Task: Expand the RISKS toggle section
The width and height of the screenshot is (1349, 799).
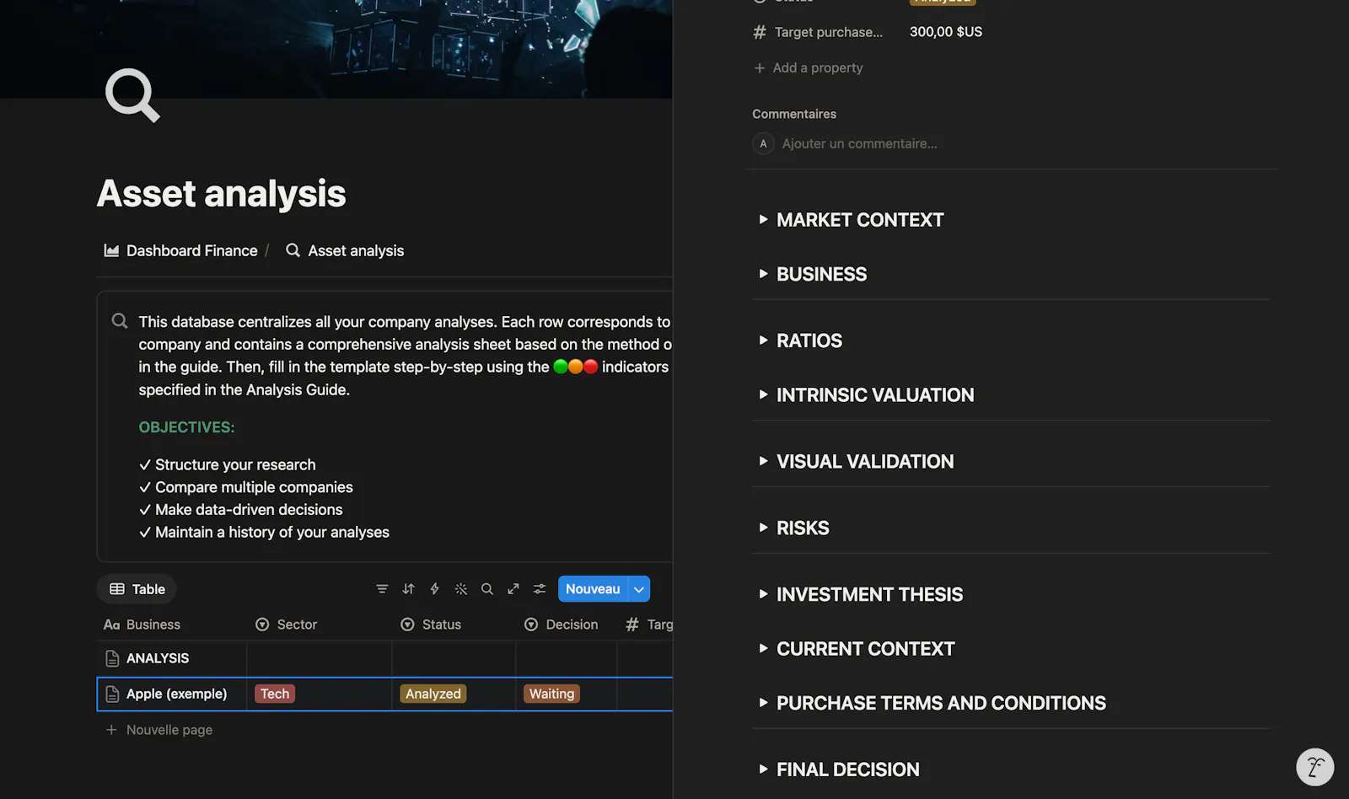Action: pos(763,528)
